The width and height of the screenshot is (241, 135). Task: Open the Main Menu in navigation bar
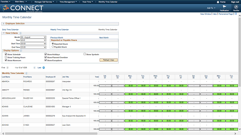[x=21, y=1]
